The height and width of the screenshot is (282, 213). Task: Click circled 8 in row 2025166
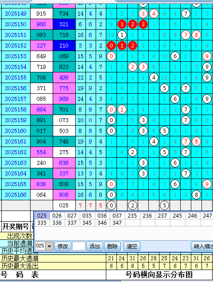pyautogui.click(x=196, y=195)
